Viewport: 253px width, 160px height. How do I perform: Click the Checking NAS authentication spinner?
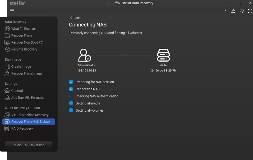(x=71, y=96)
